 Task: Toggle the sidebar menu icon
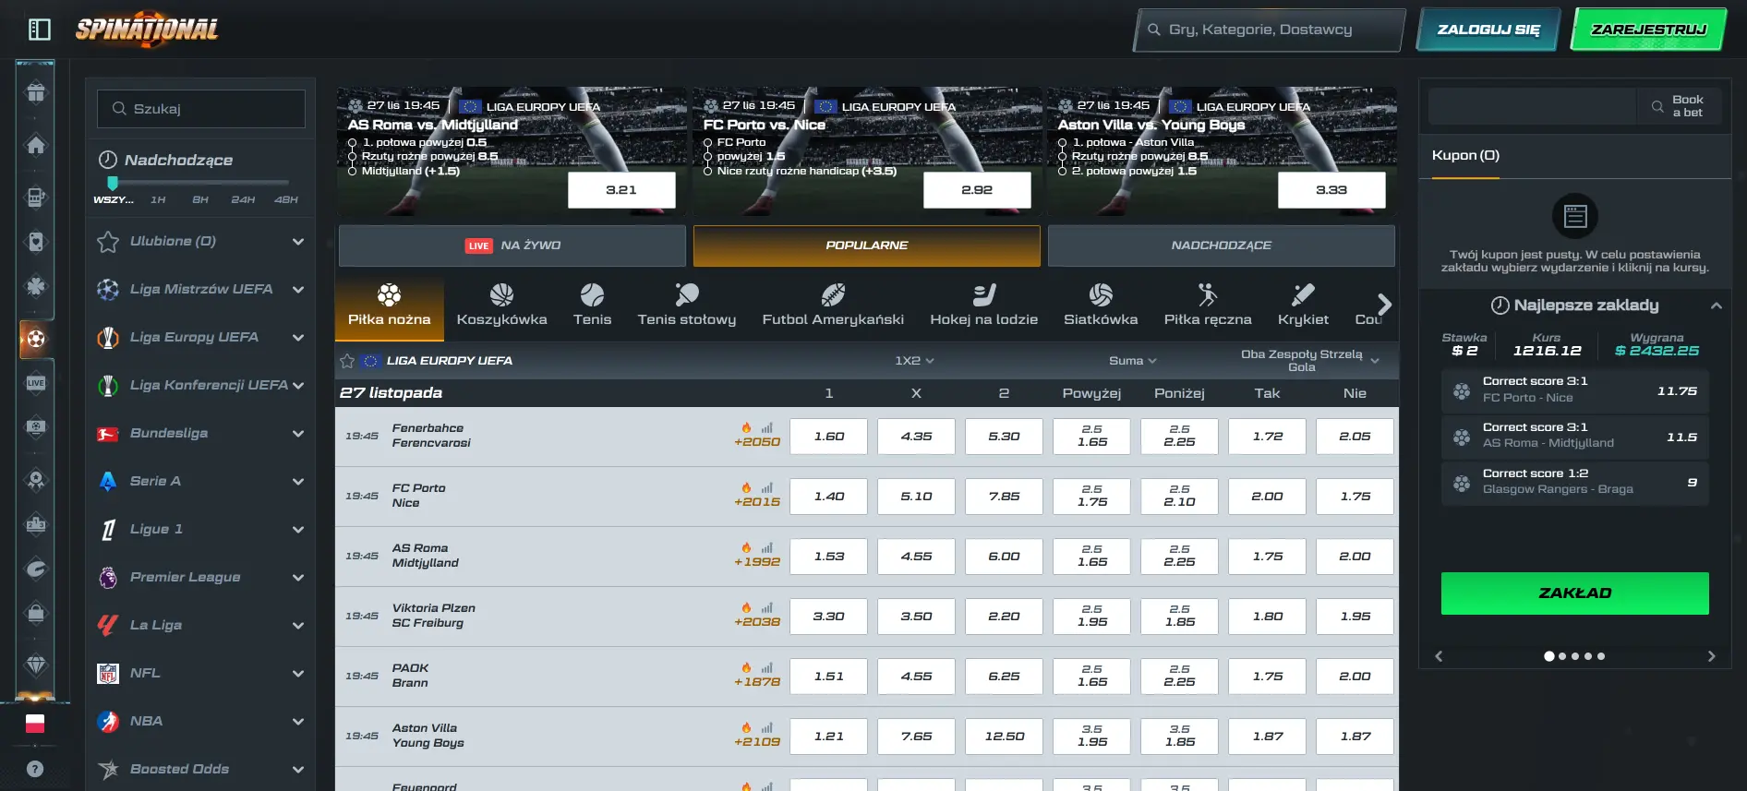tap(40, 30)
